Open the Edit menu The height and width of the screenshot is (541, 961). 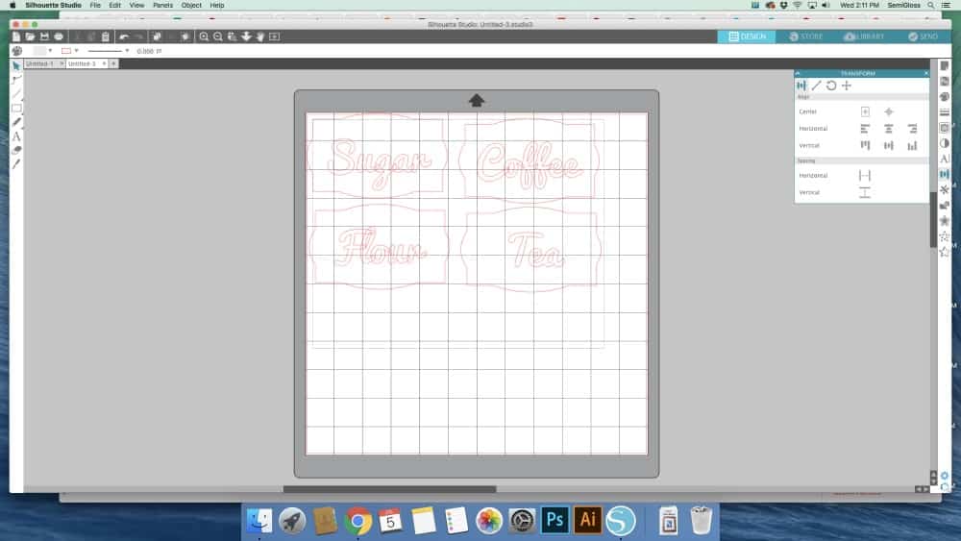pos(114,5)
